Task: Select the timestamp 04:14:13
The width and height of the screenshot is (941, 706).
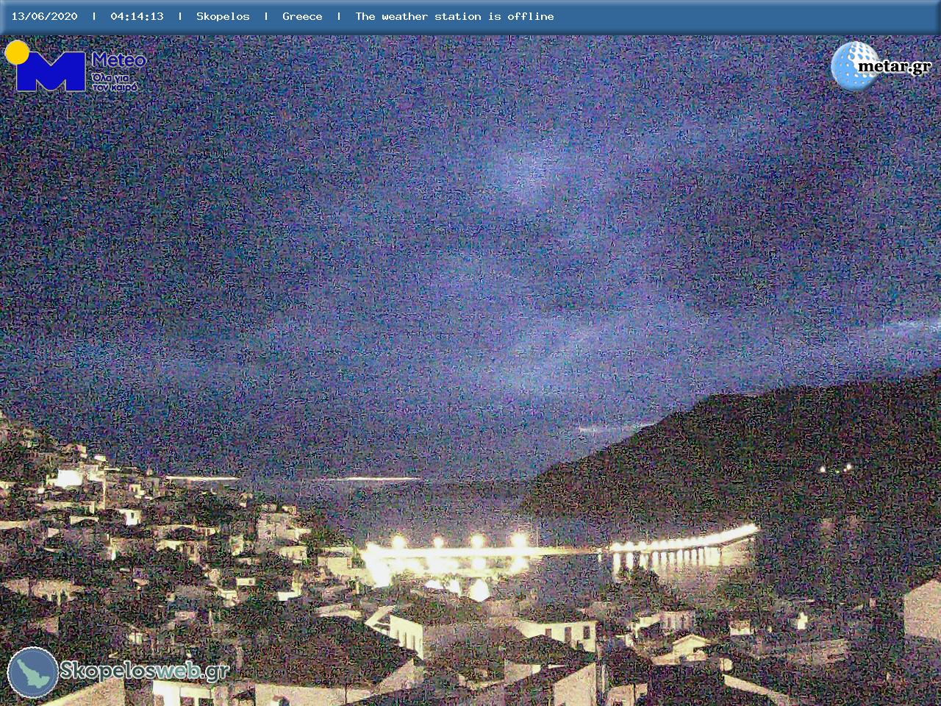Action: pos(137,16)
